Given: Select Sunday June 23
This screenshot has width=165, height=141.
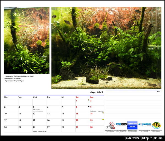Looking at the screenshot, I should [x=97, y=122].
